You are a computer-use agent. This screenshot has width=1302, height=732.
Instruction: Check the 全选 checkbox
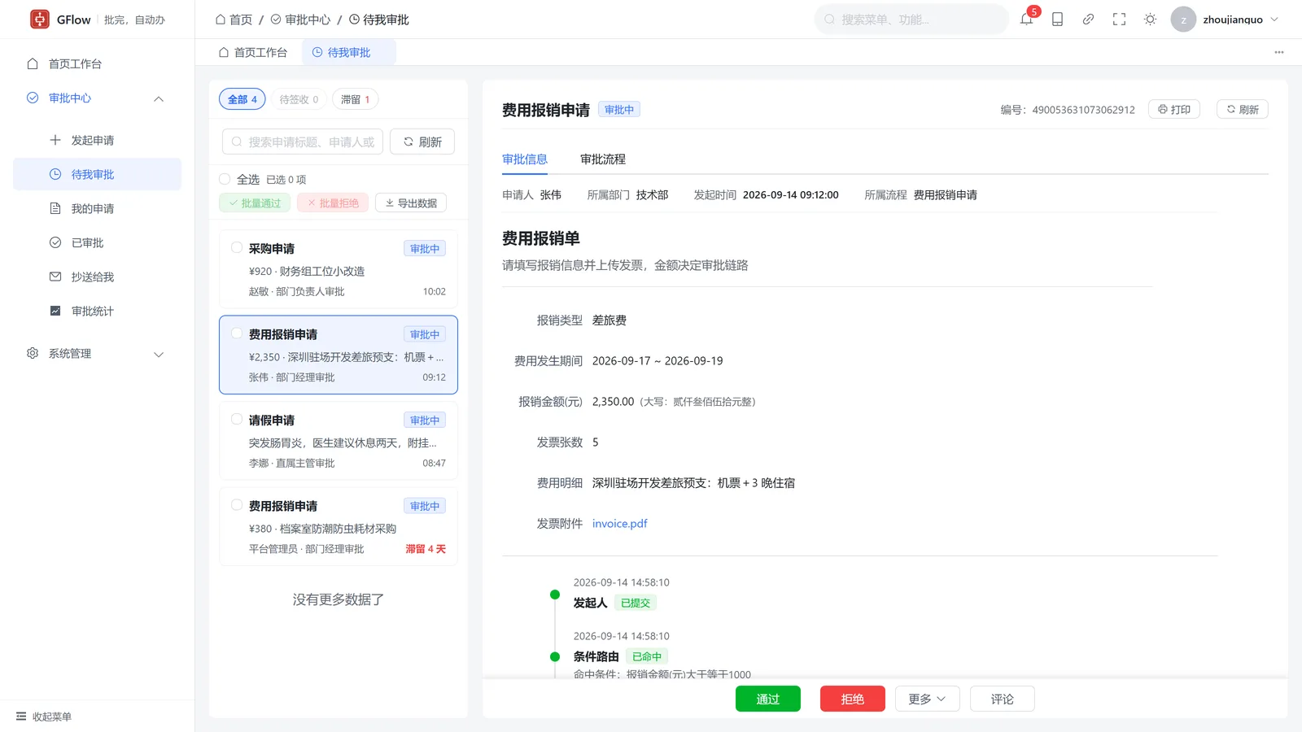pyautogui.click(x=225, y=179)
